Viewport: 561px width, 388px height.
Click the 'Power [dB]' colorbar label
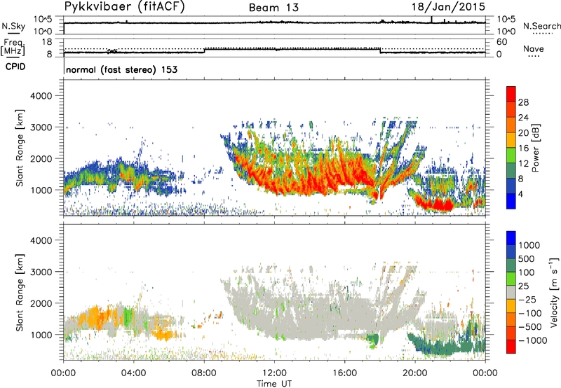click(535, 148)
